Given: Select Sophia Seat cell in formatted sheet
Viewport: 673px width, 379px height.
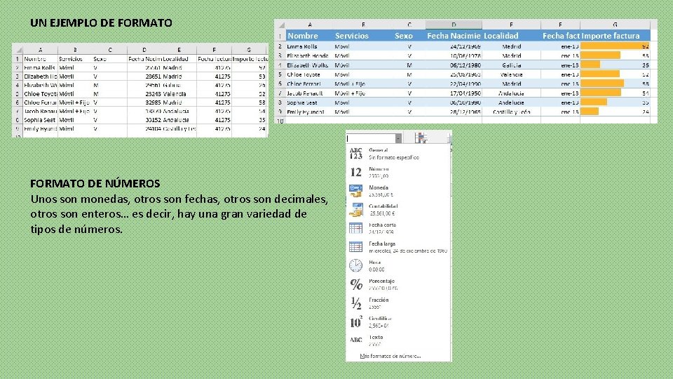Looking at the screenshot, I should [x=309, y=102].
